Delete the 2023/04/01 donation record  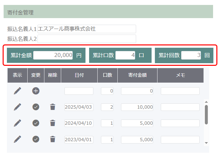[53, 139]
